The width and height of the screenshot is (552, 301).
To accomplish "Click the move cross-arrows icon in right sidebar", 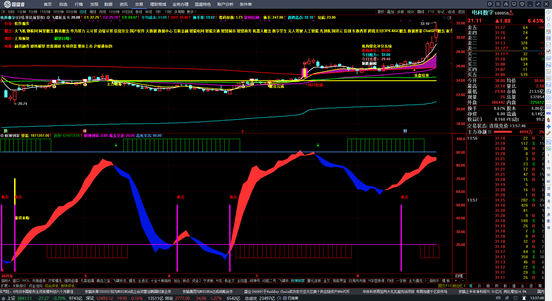I will [x=549, y=126].
